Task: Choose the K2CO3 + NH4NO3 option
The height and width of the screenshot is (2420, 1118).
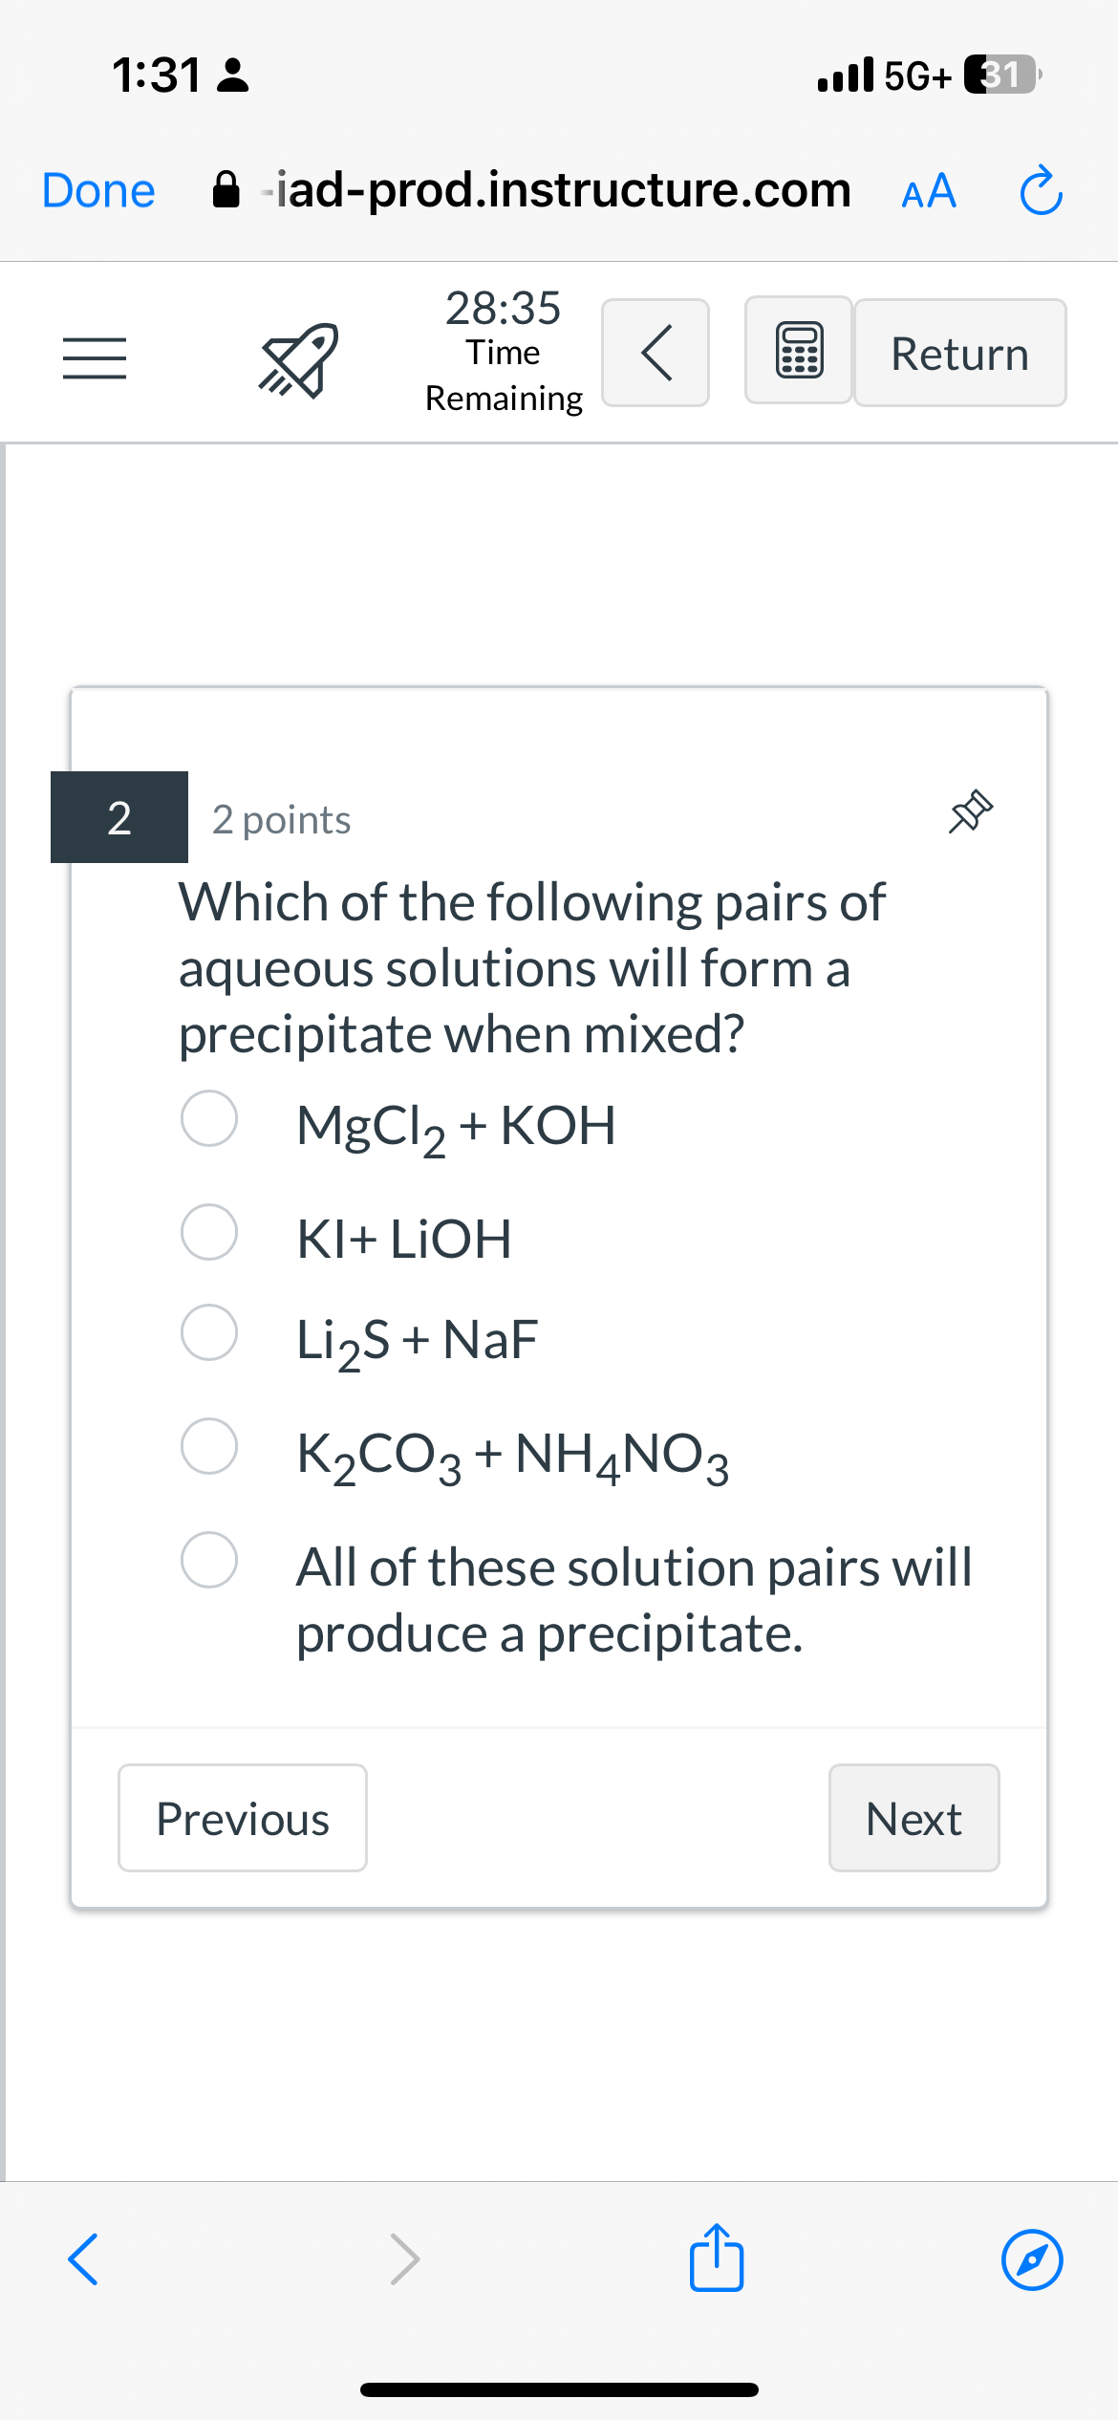Action: click(208, 1447)
